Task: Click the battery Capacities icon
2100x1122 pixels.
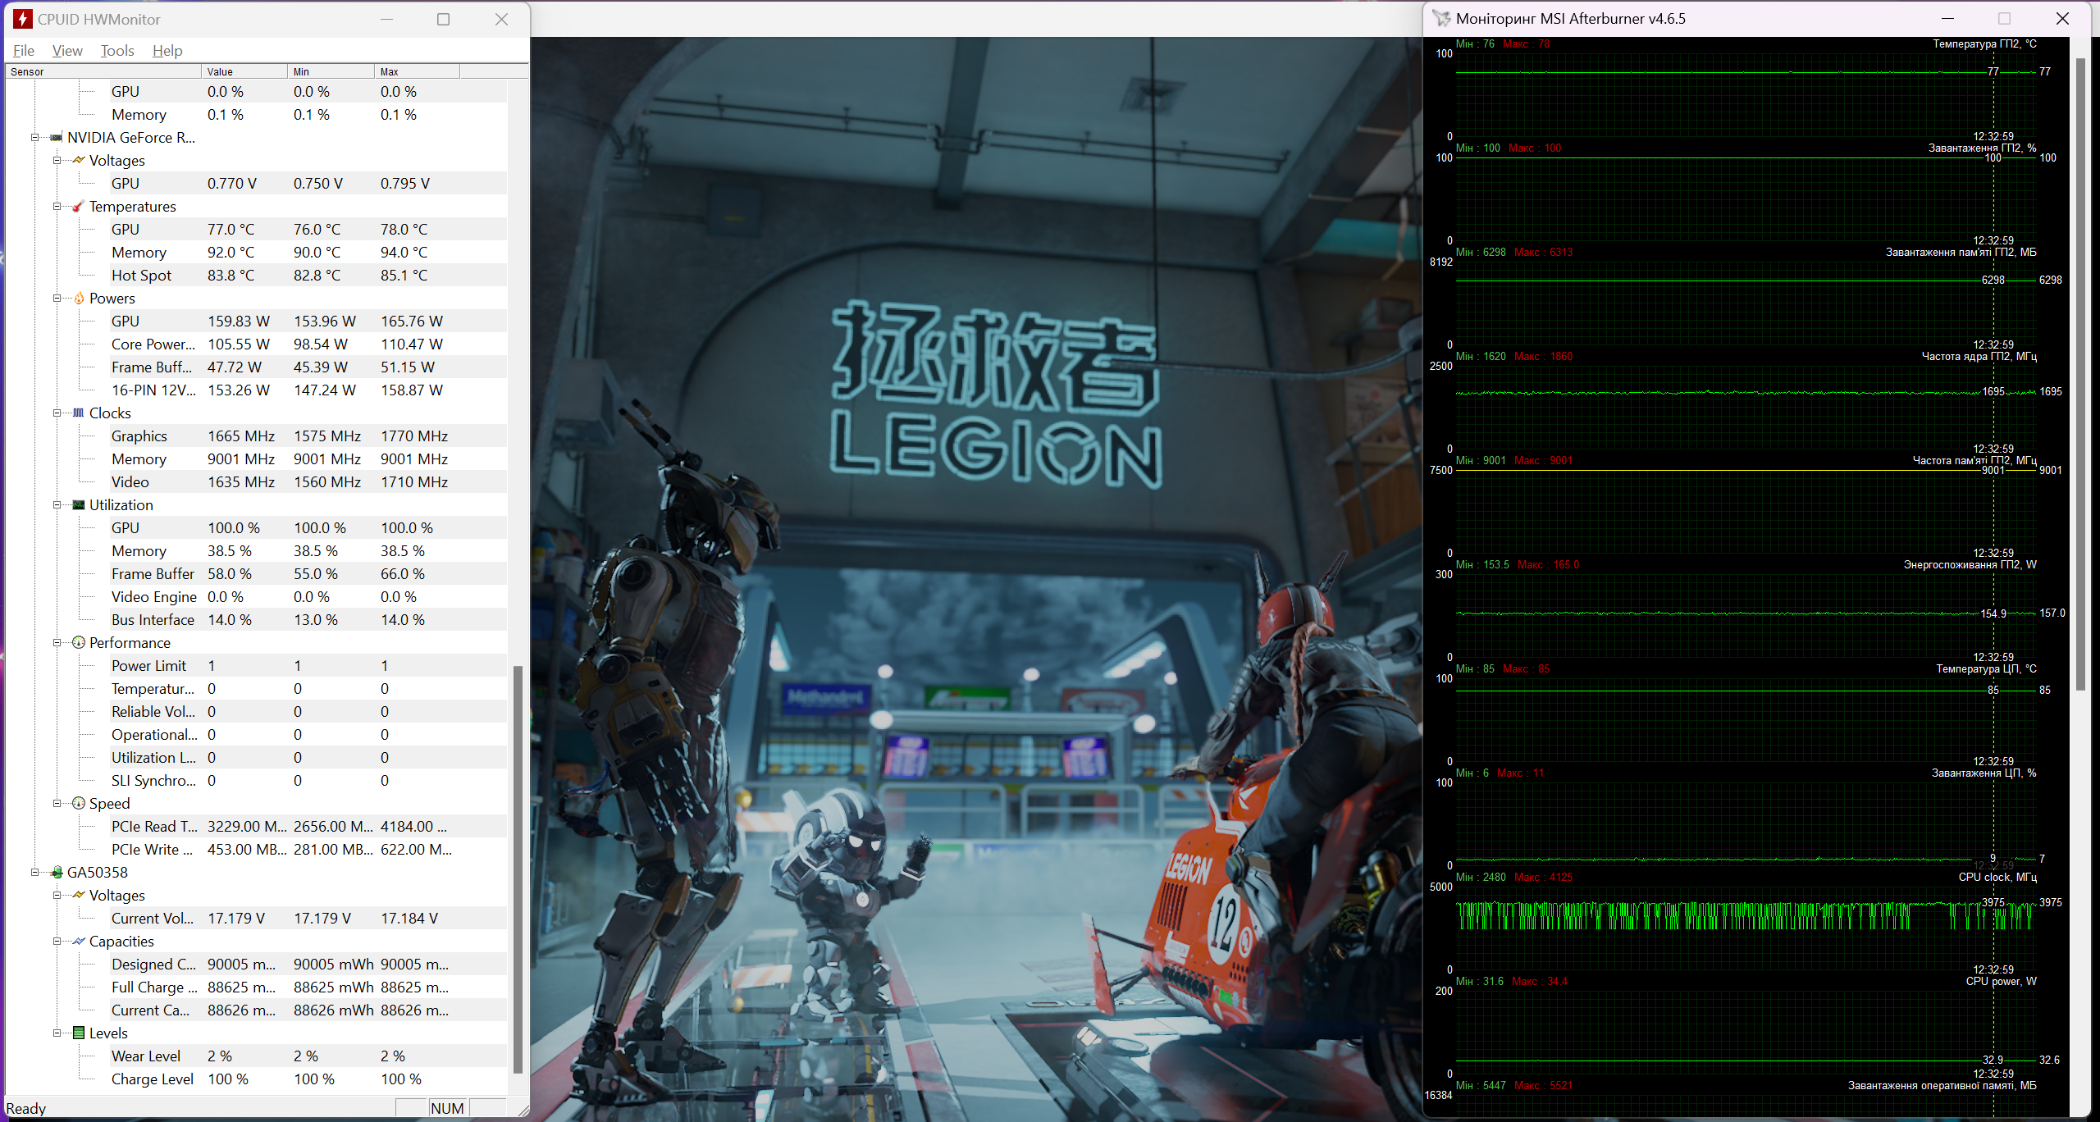Action: pos(79,941)
